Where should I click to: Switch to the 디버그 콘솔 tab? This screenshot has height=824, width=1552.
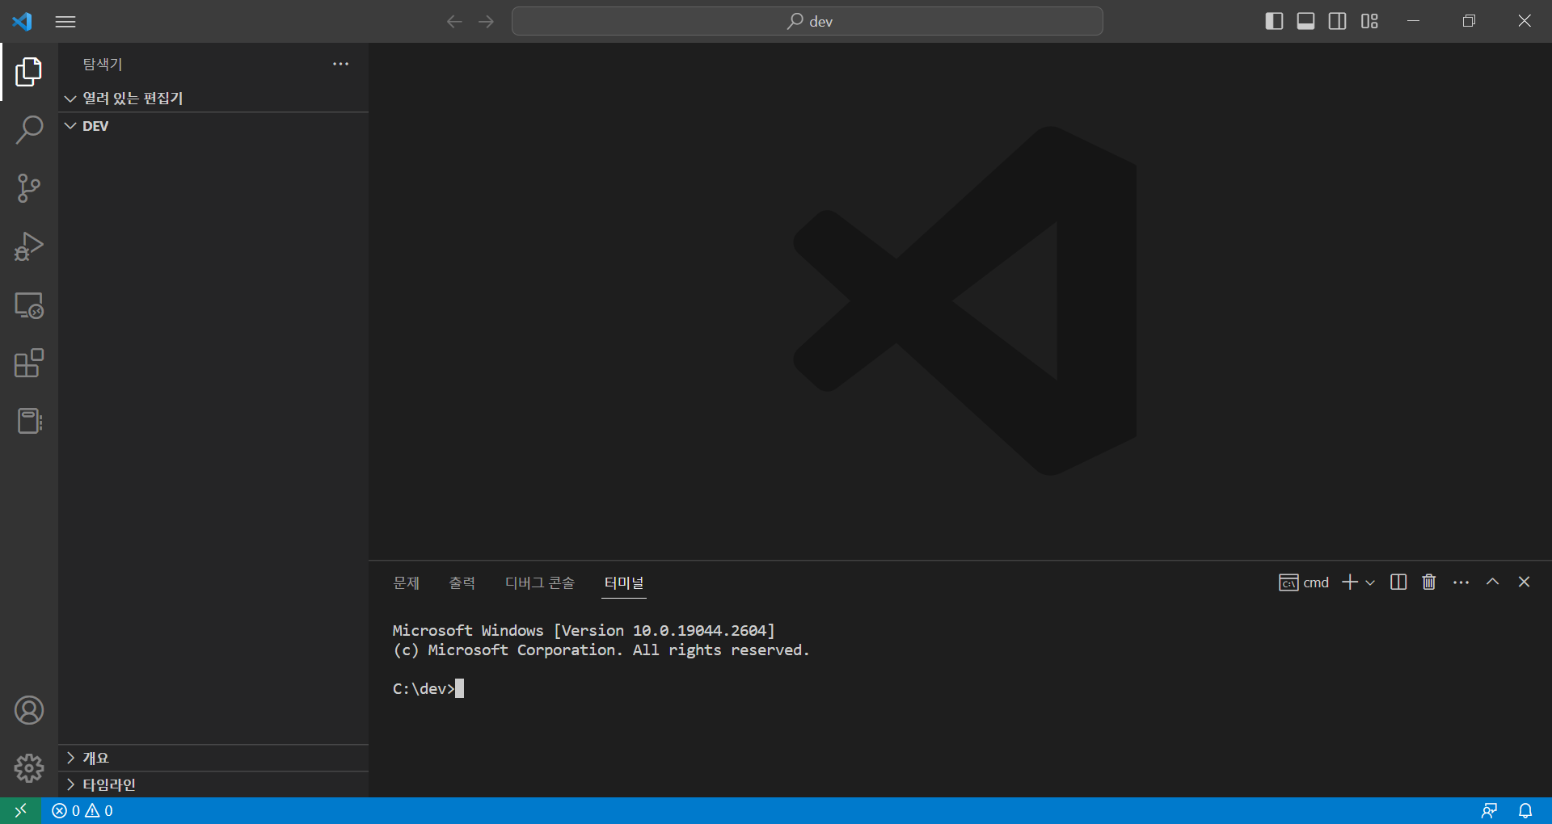539,582
